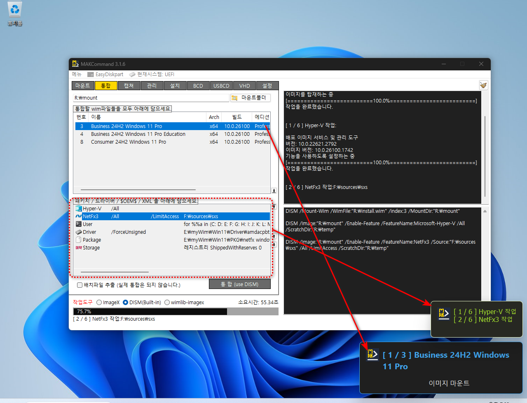
Task: Click the folder icon on 마운트폴더 button
Action: (234, 98)
